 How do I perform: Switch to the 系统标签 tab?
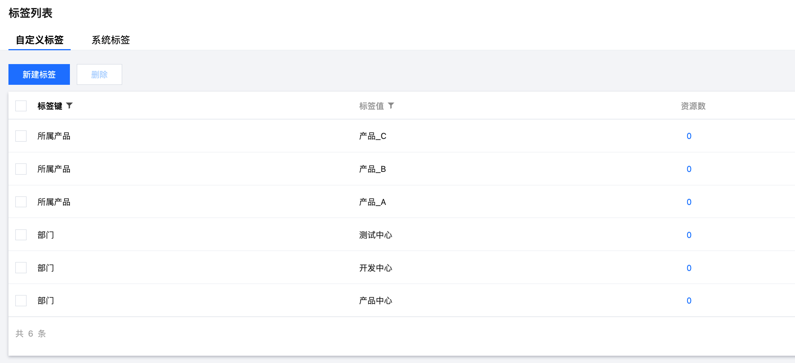(111, 40)
